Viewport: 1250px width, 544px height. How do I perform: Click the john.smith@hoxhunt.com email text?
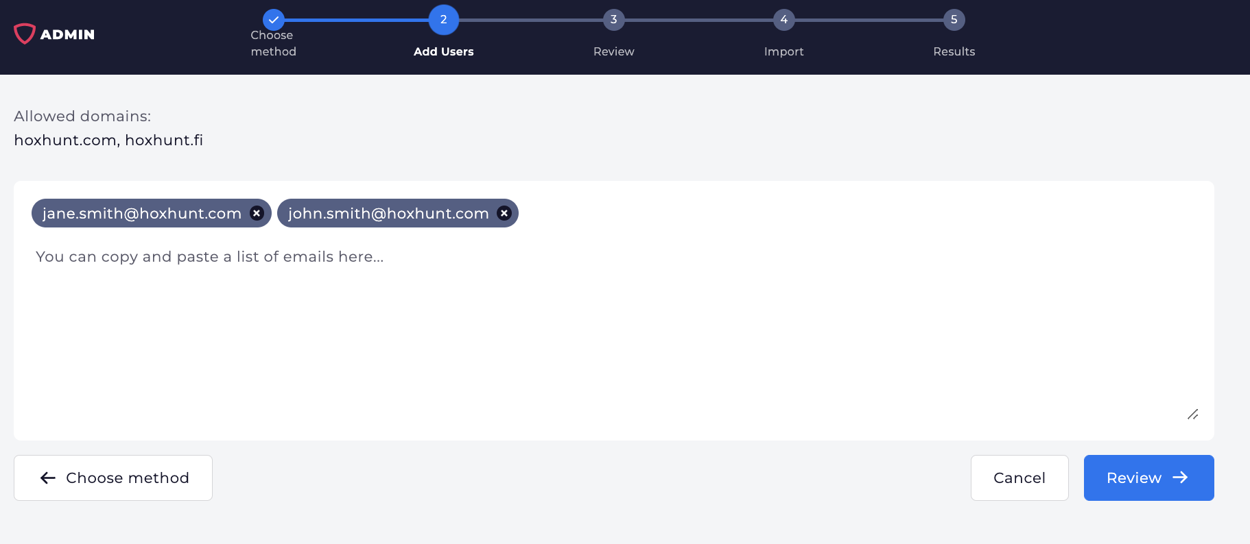388,213
